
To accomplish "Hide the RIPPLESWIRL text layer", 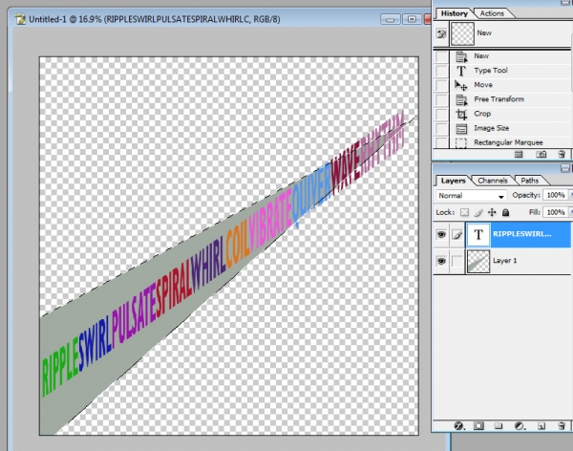I will pos(441,234).
